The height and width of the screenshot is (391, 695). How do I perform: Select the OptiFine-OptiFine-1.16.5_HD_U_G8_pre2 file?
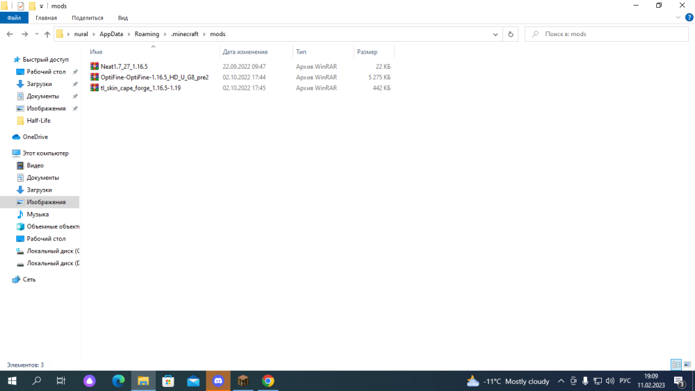coord(154,77)
